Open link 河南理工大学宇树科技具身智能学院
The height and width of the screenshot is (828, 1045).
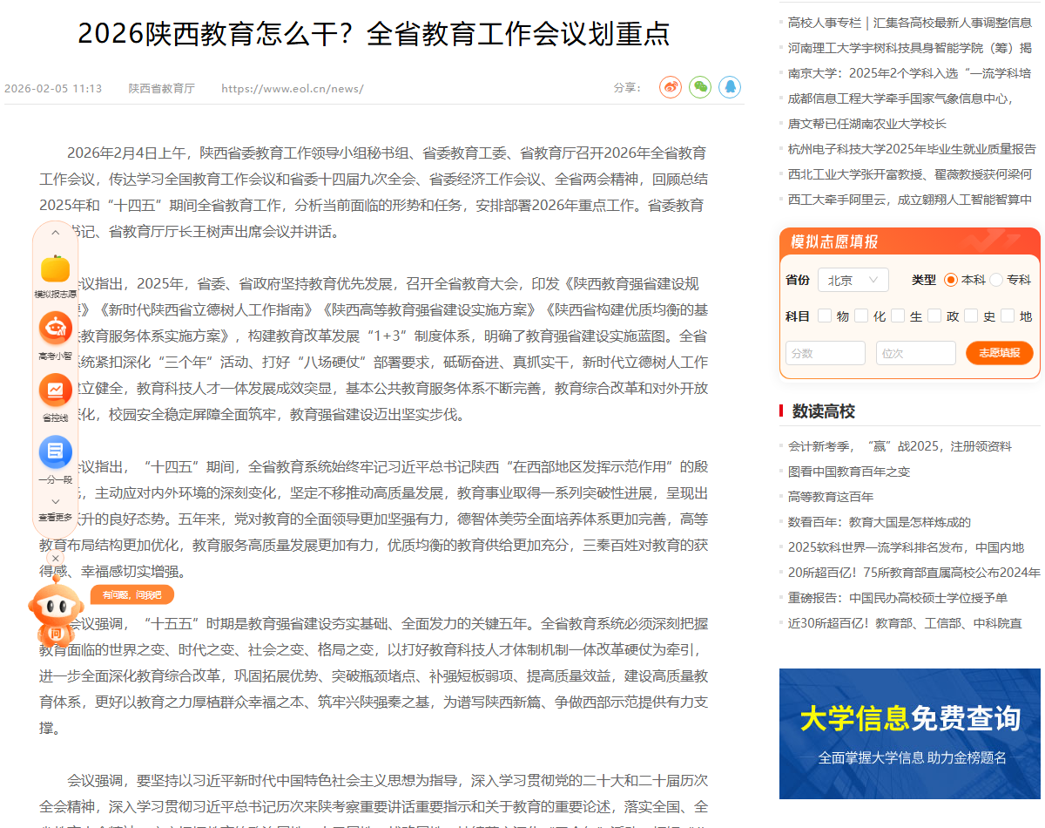point(910,48)
